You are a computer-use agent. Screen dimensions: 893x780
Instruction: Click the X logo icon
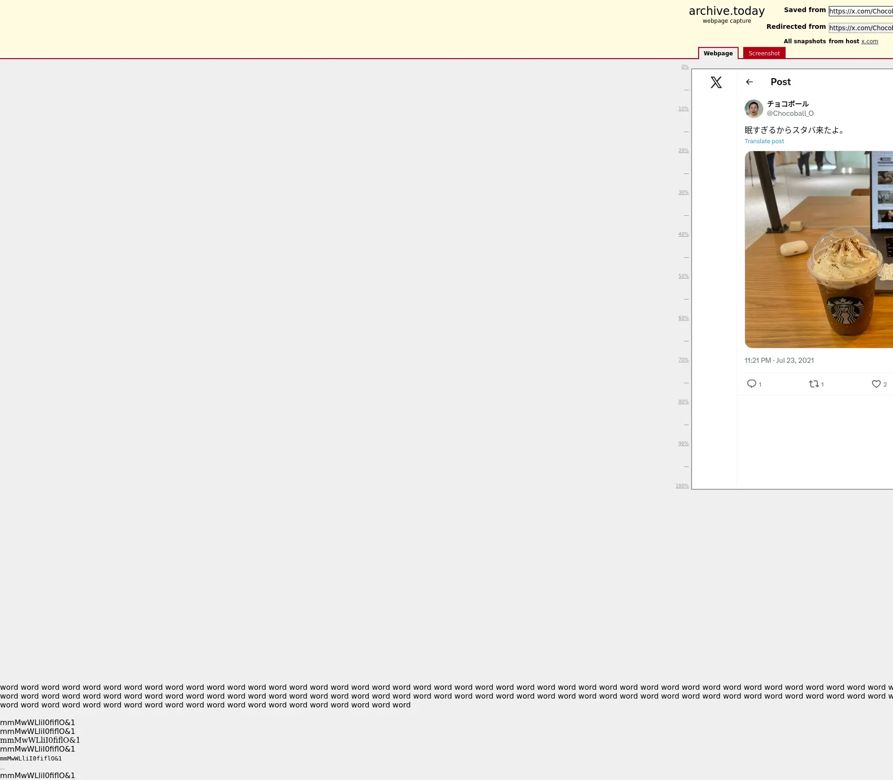pos(716,82)
